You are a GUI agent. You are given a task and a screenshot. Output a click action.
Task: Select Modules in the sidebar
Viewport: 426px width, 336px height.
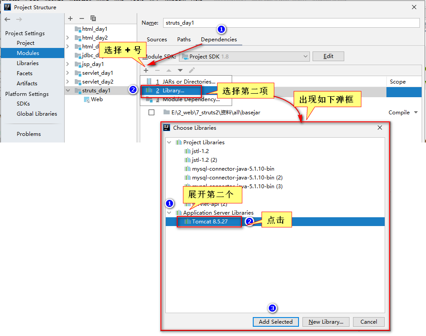pyautogui.click(x=33, y=53)
